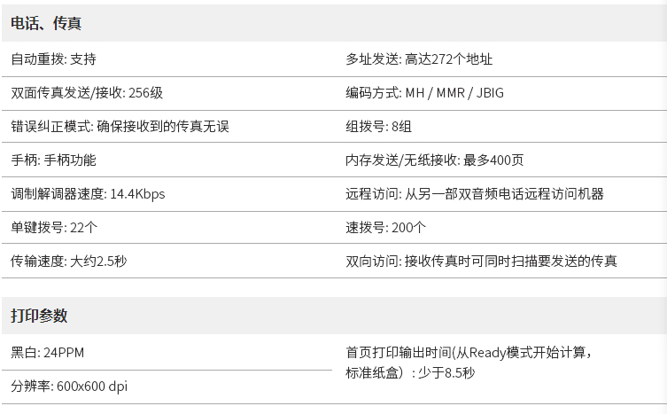Click the 双向访问 specification text
Screen dimensions: 667x414
coord(481,262)
